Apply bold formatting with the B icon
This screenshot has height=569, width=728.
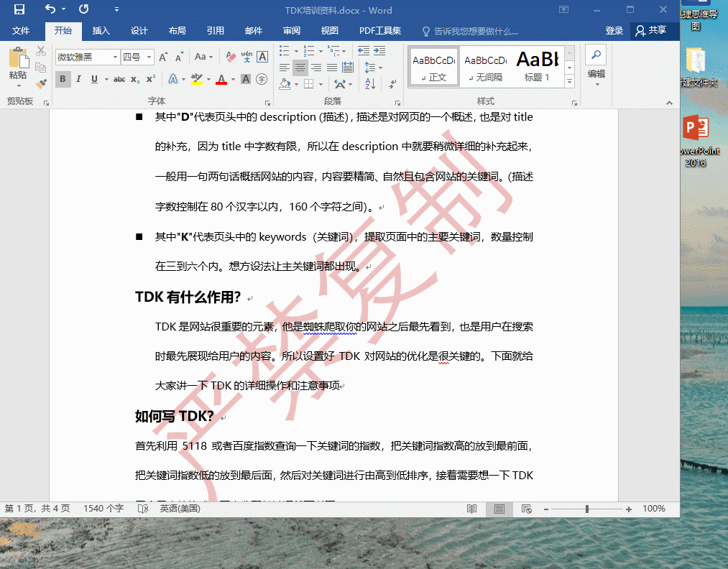62,78
